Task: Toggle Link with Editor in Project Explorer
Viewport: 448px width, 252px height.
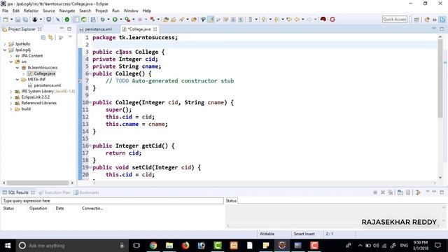Action: point(51,37)
